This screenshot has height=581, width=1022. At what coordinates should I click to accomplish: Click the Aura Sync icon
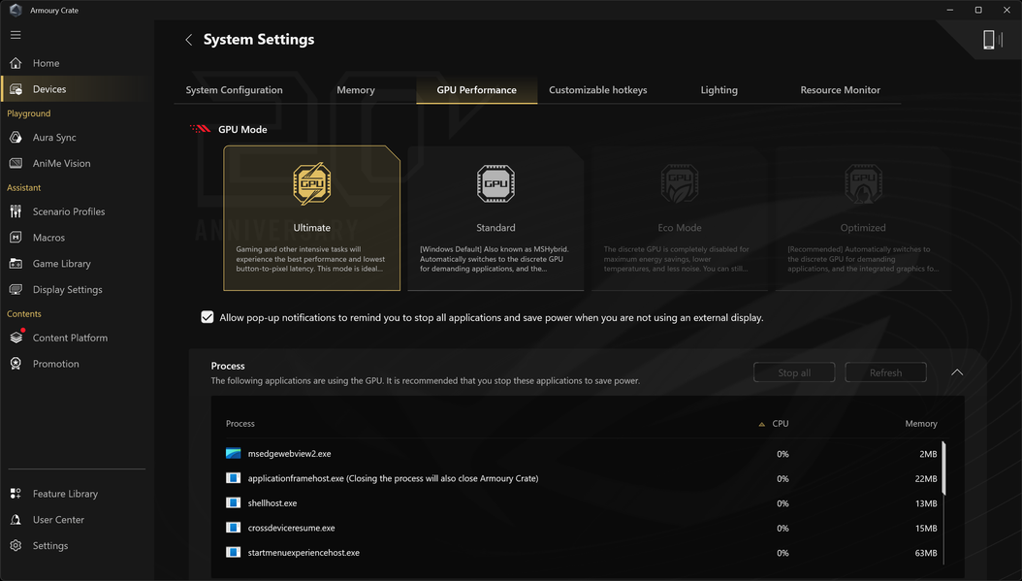[16, 138]
